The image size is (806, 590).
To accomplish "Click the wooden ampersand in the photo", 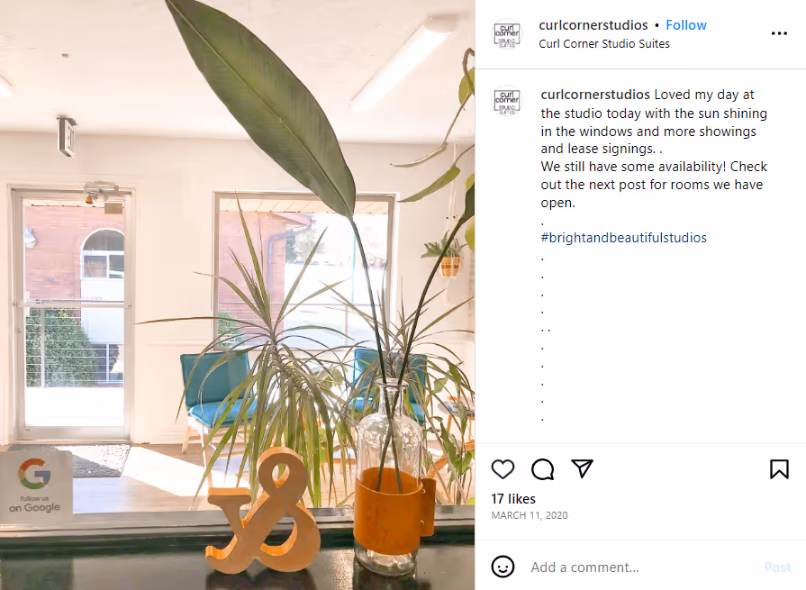I will (263, 511).
